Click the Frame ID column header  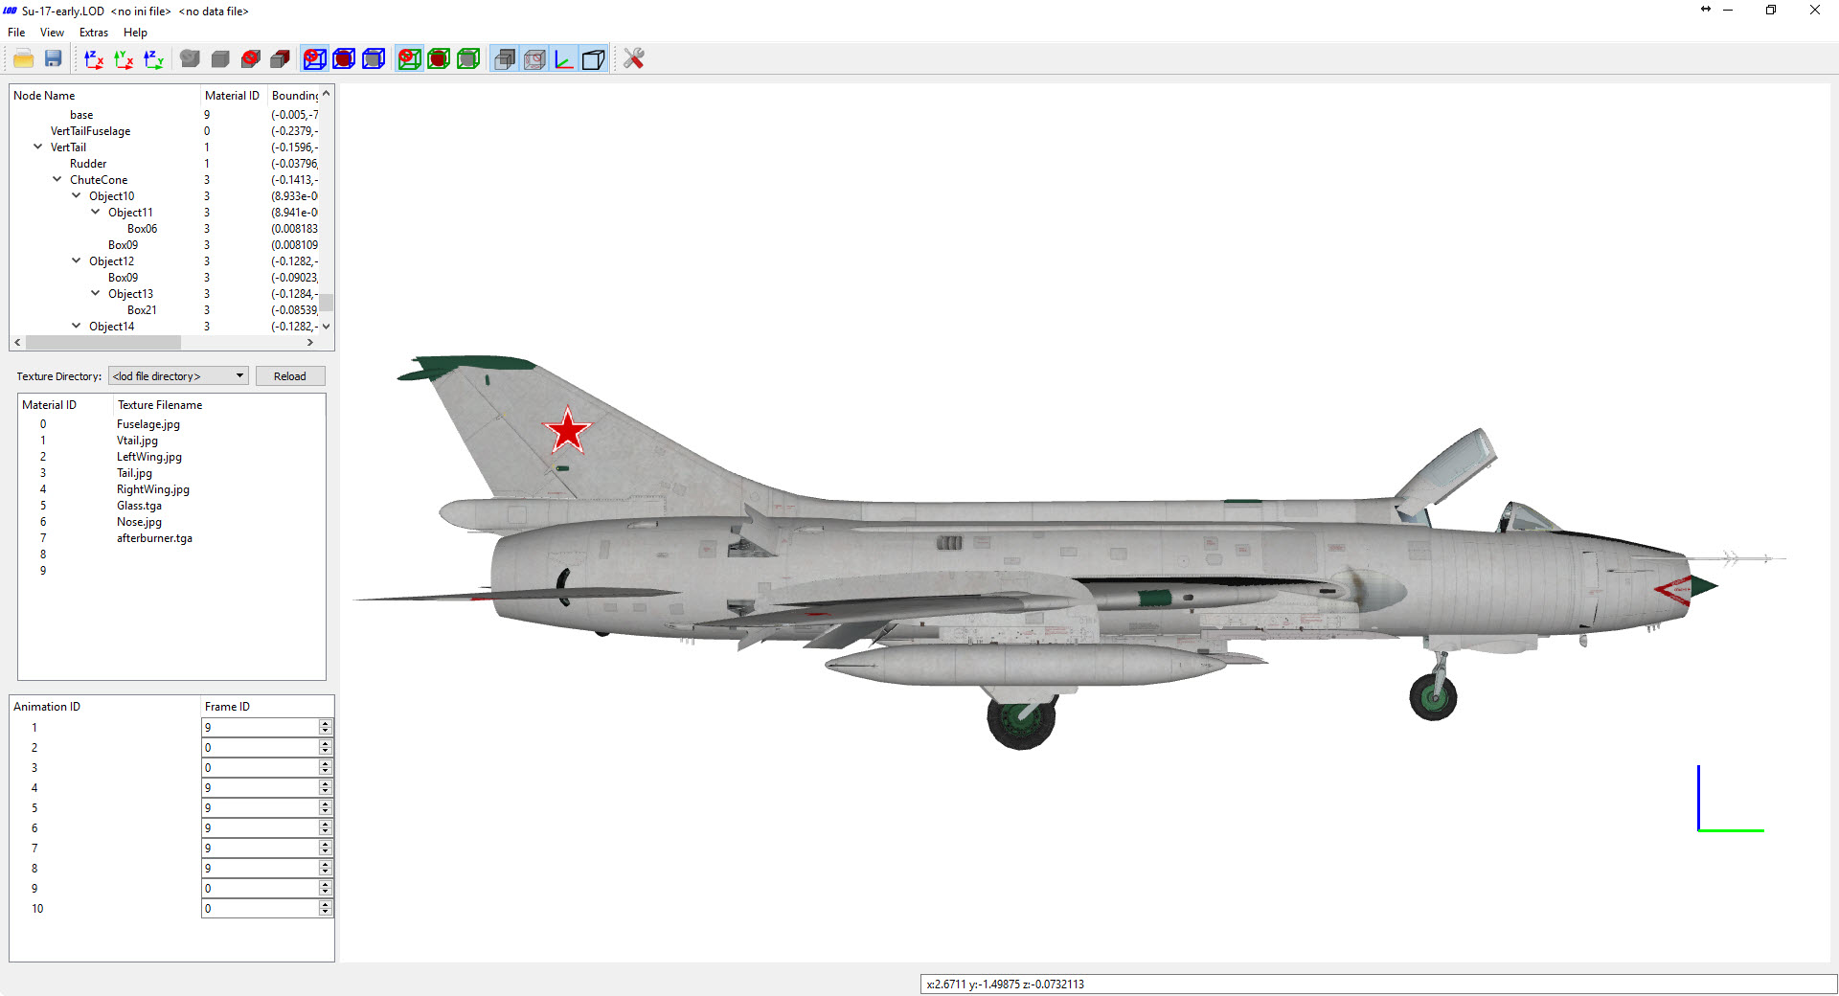[267, 707]
